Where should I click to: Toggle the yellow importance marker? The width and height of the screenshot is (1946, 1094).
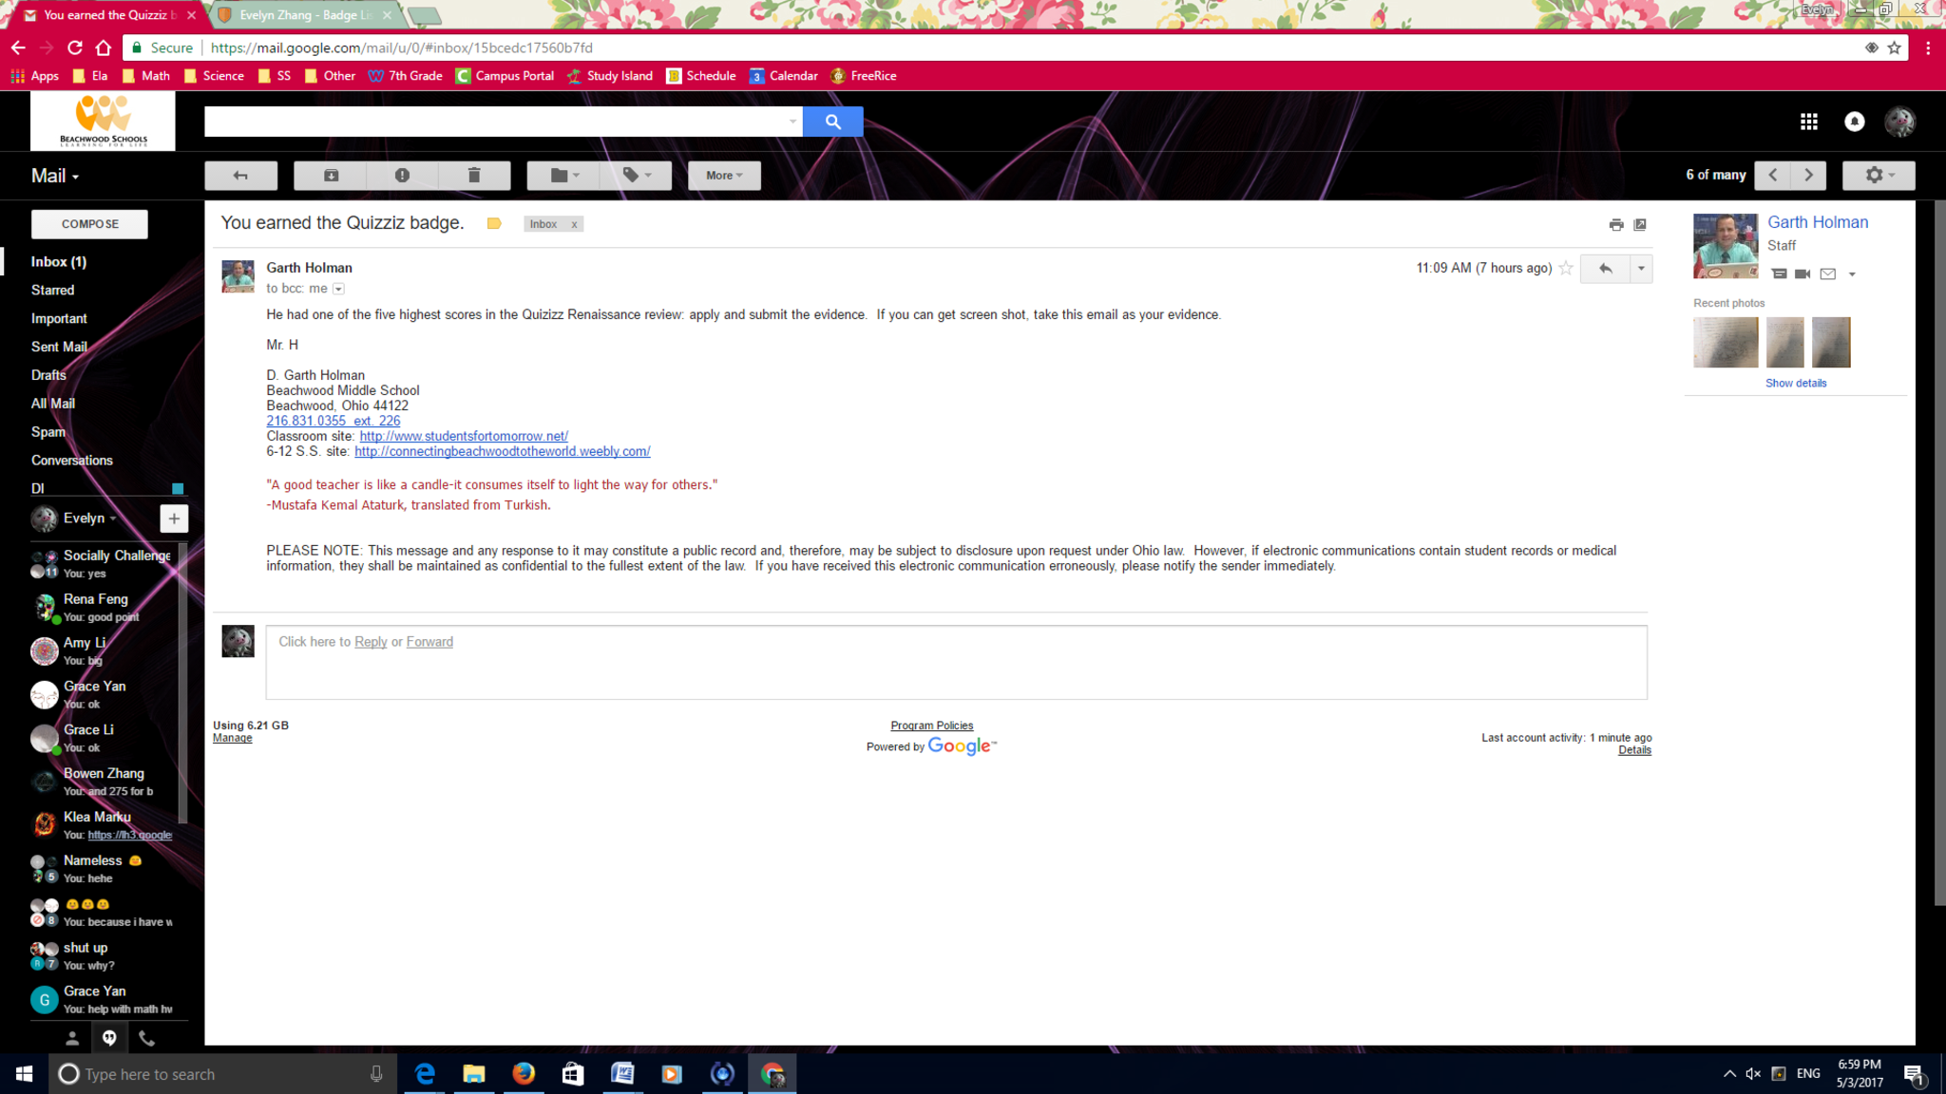pos(494,224)
